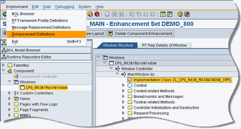Choose Message Replacement Definitions entry
241x129 pixels.
(46, 27)
